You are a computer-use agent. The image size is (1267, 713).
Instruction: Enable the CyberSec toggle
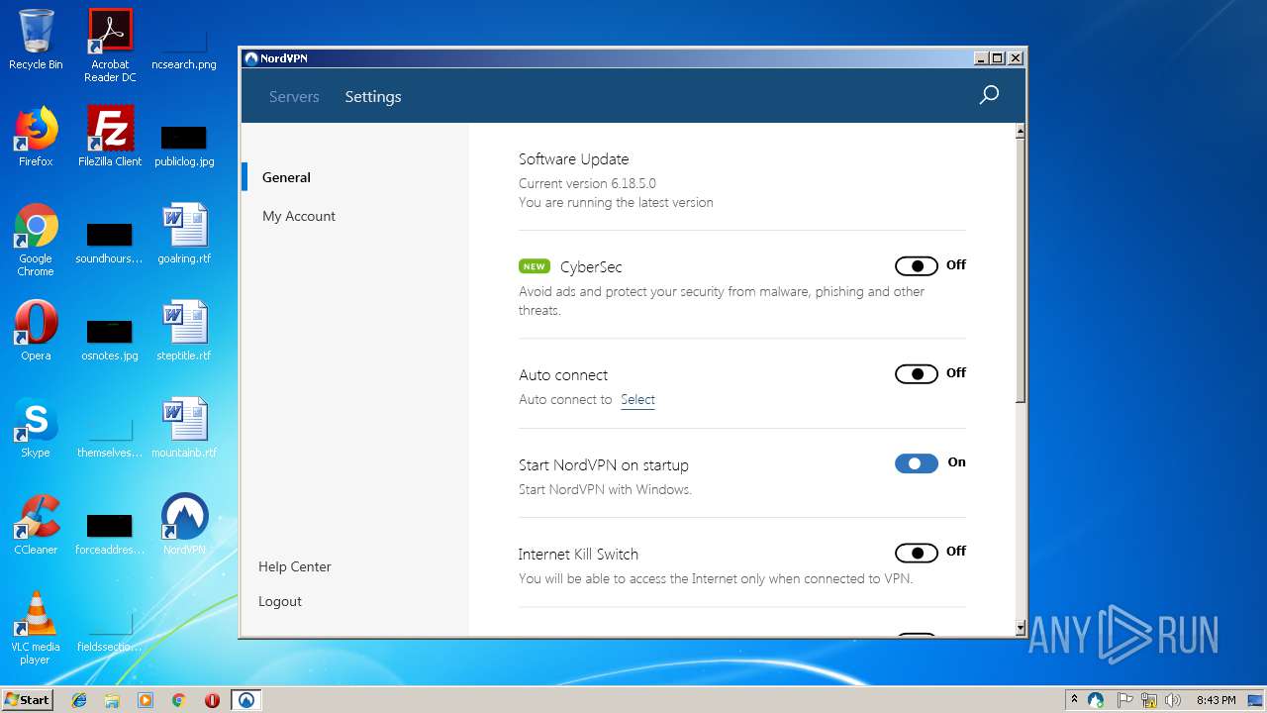[x=917, y=265]
